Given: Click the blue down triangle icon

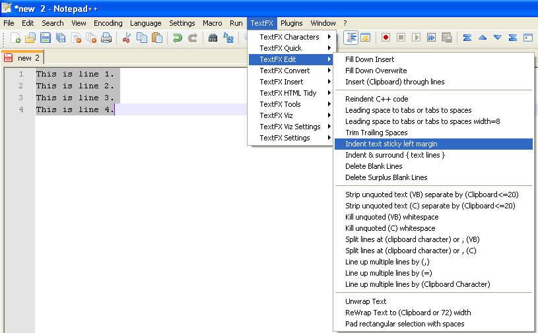Looking at the screenshot, I should pyautogui.click(x=498, y=38).
